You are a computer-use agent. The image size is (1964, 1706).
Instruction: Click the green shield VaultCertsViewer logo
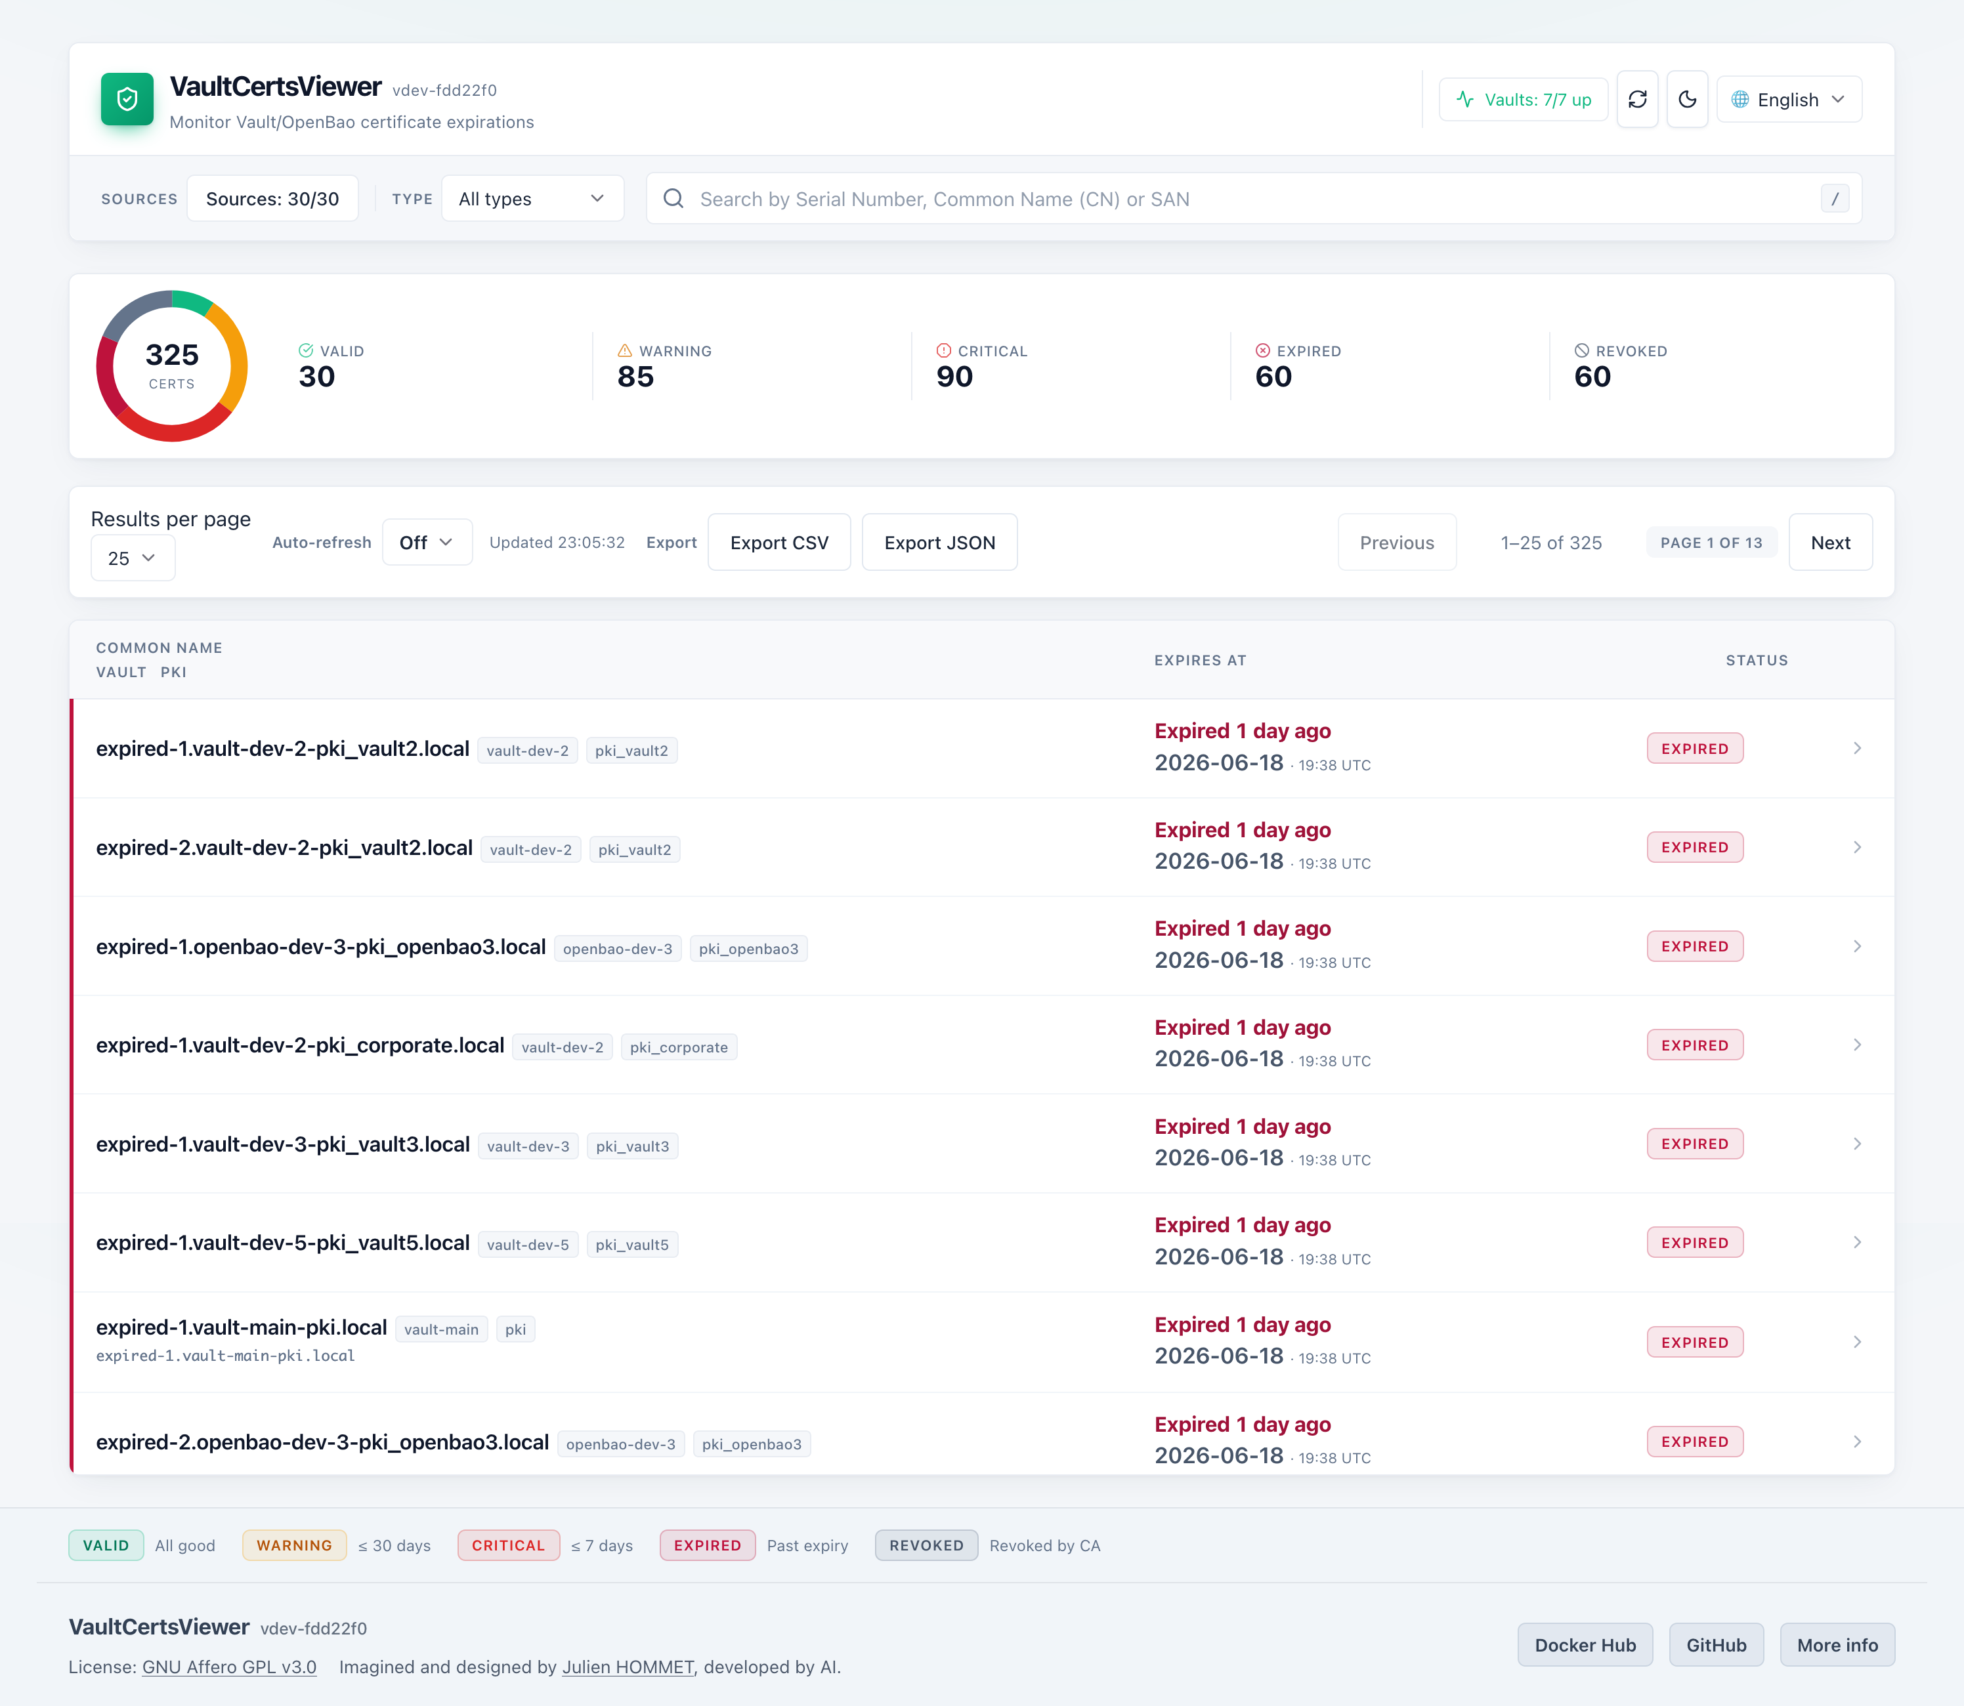tap(127, 99)
